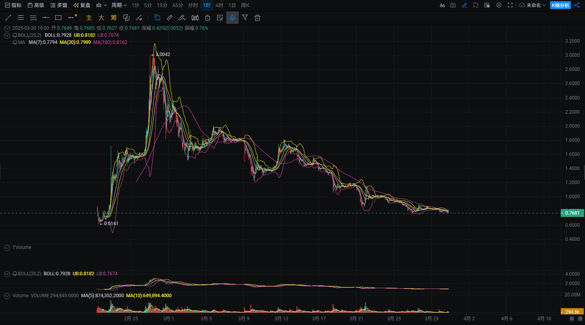Switch to 多窗 multi-window layout

(59, 5)
